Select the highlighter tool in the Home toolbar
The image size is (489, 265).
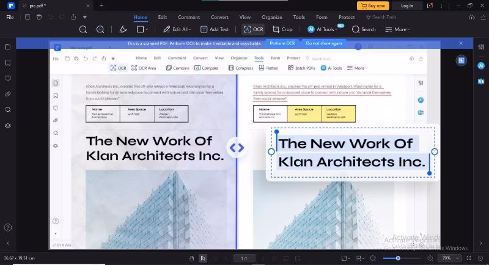pyautogui.click(x=123, y=29)
